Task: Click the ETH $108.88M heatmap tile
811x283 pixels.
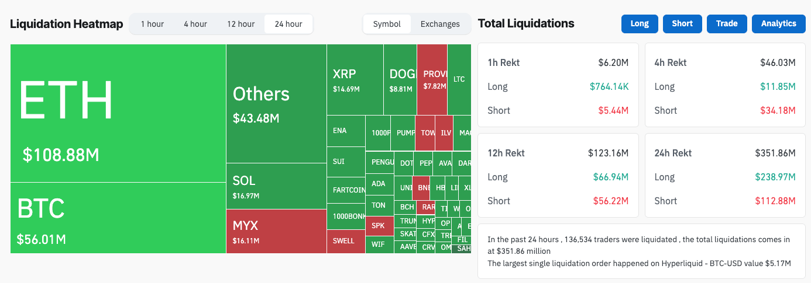Action: [x=118, y=113]
